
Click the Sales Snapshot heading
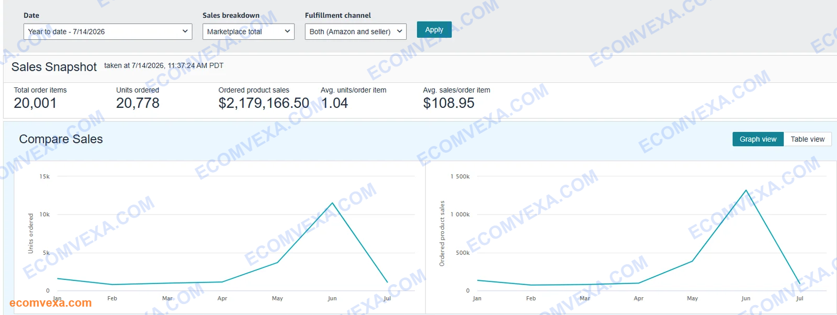(x=54, y=67)
